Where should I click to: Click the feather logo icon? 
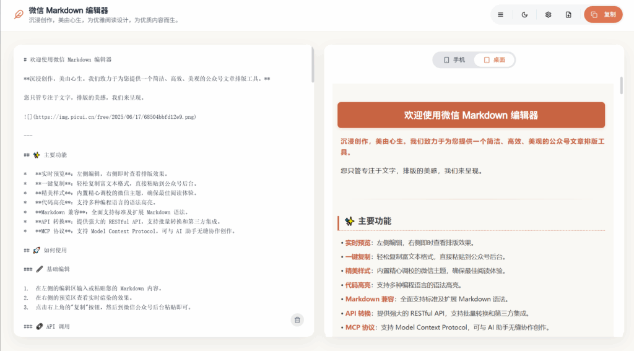coord(19,15)
